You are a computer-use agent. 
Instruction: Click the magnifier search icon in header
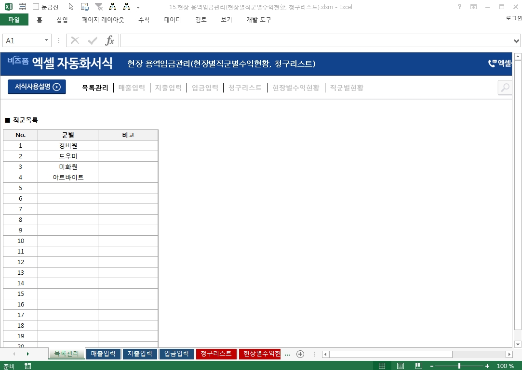[505, 88]
